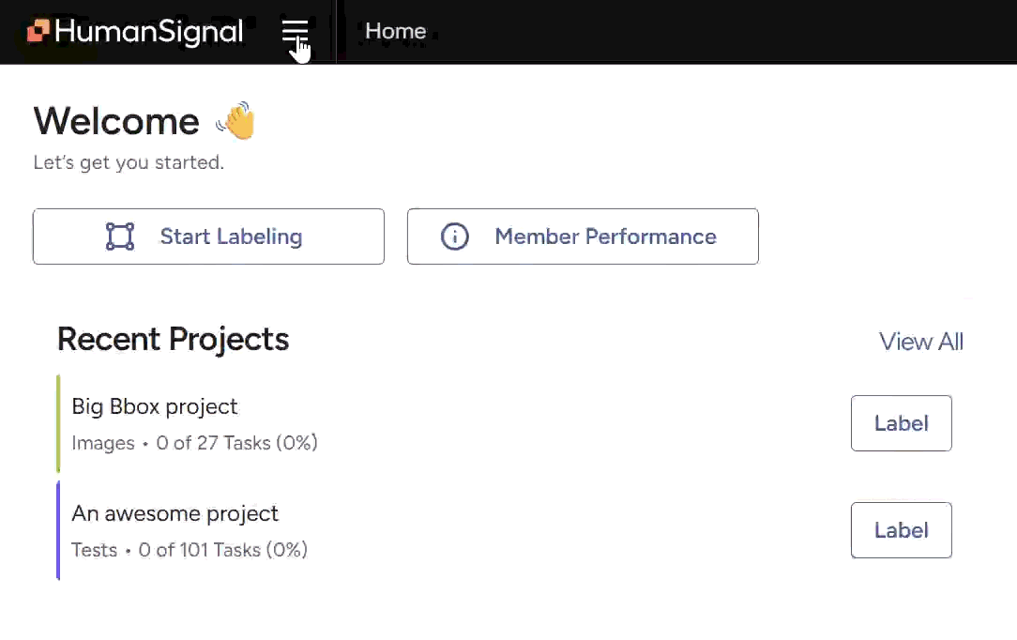Click purple color bar beside An awesome project

coord(58,530)
